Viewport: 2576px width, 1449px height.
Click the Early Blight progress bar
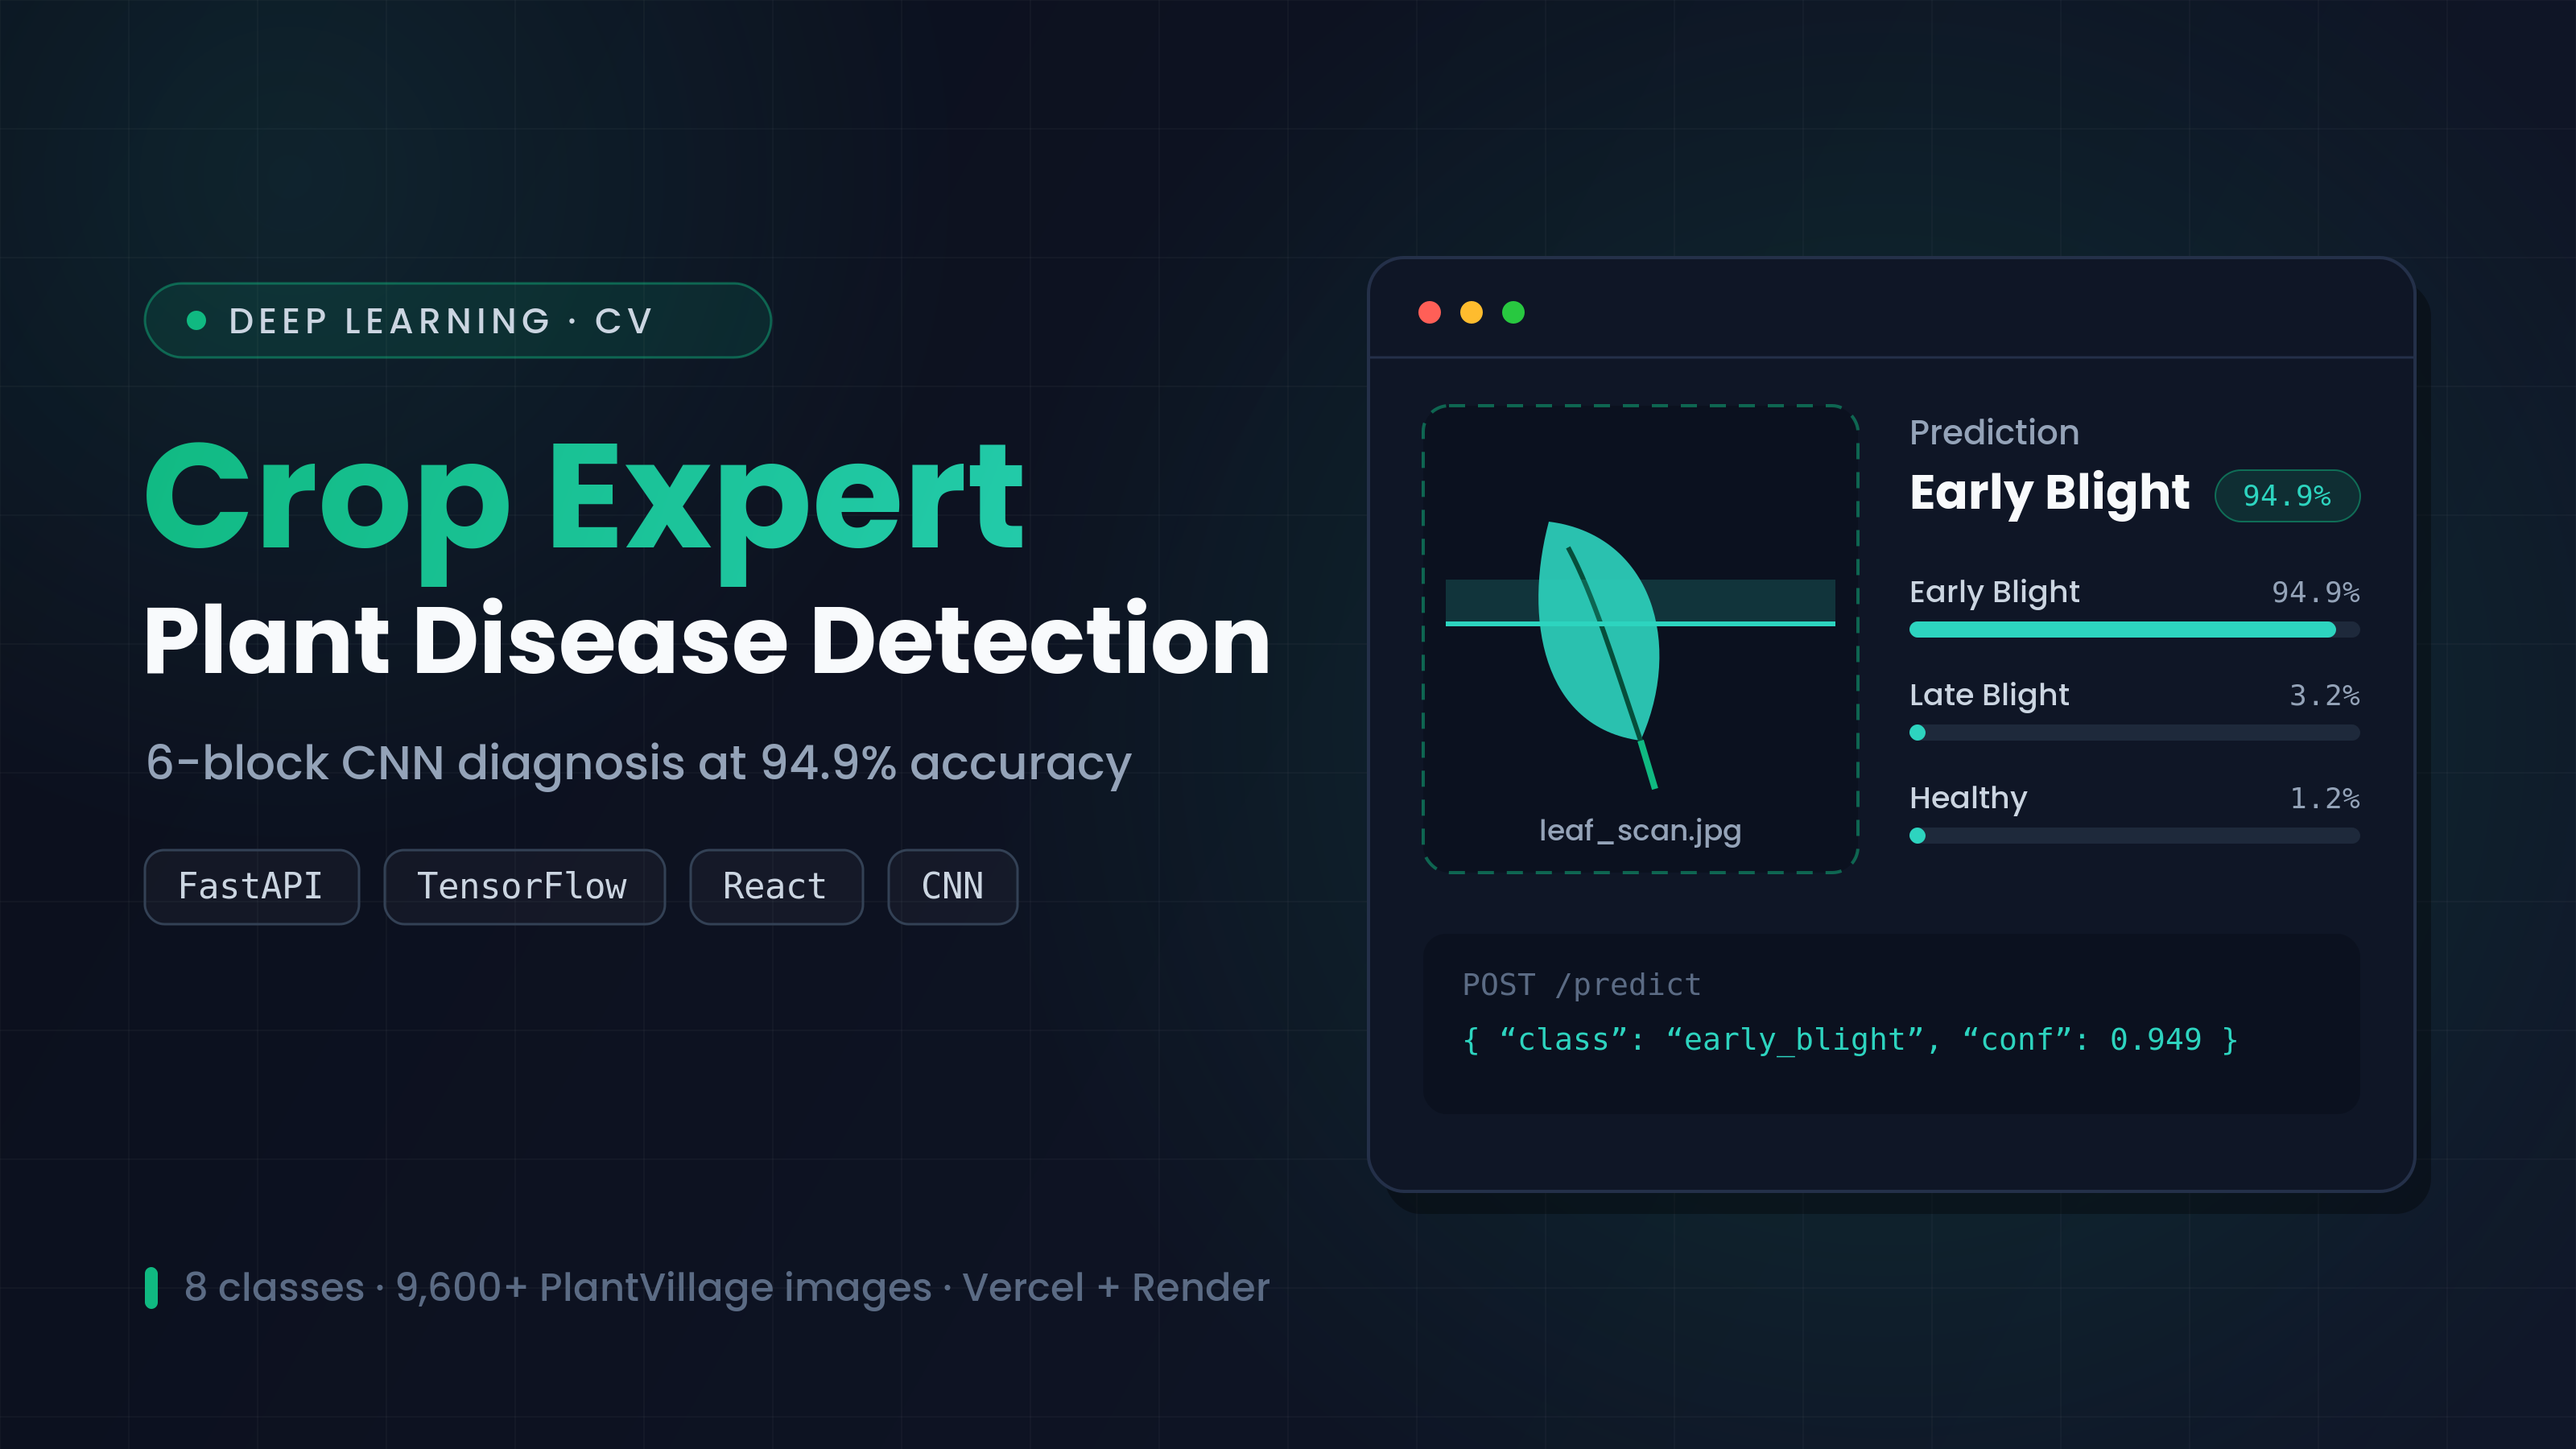[2134, 630]
